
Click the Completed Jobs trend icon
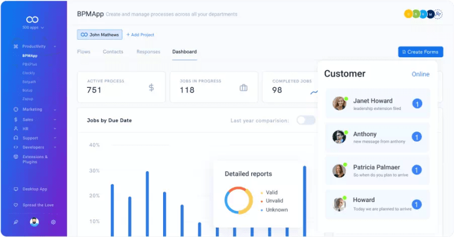click(314, 92)
